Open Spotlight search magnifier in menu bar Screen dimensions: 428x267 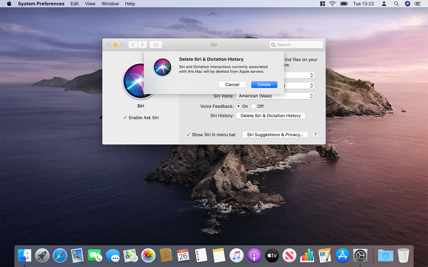coord(396,4)
